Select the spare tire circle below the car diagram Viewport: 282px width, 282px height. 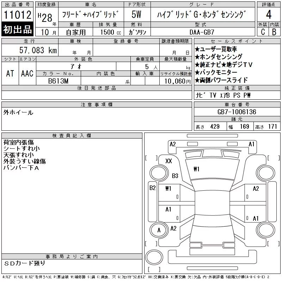(x=154, y=258)
